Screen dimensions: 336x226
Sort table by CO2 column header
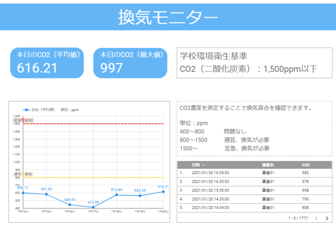click(306, 165)
